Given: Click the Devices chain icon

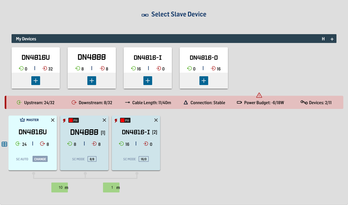Looking at the screenshot, I should (x=304, y=102).
